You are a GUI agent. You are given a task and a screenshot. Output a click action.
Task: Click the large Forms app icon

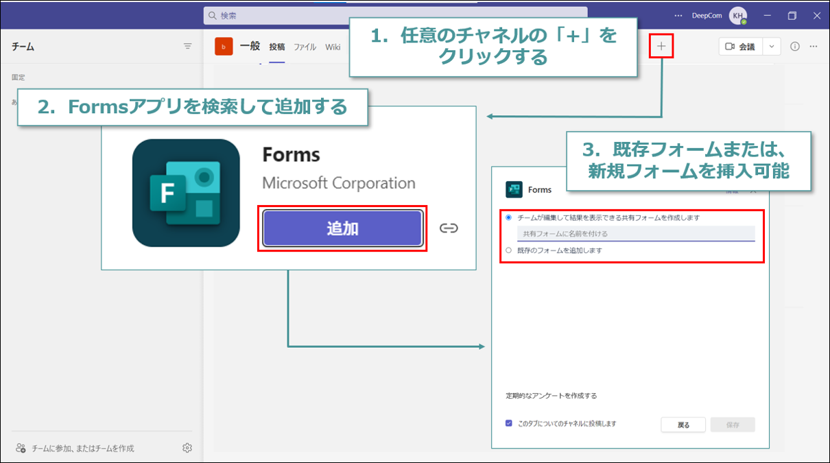(x=186, y=193)
